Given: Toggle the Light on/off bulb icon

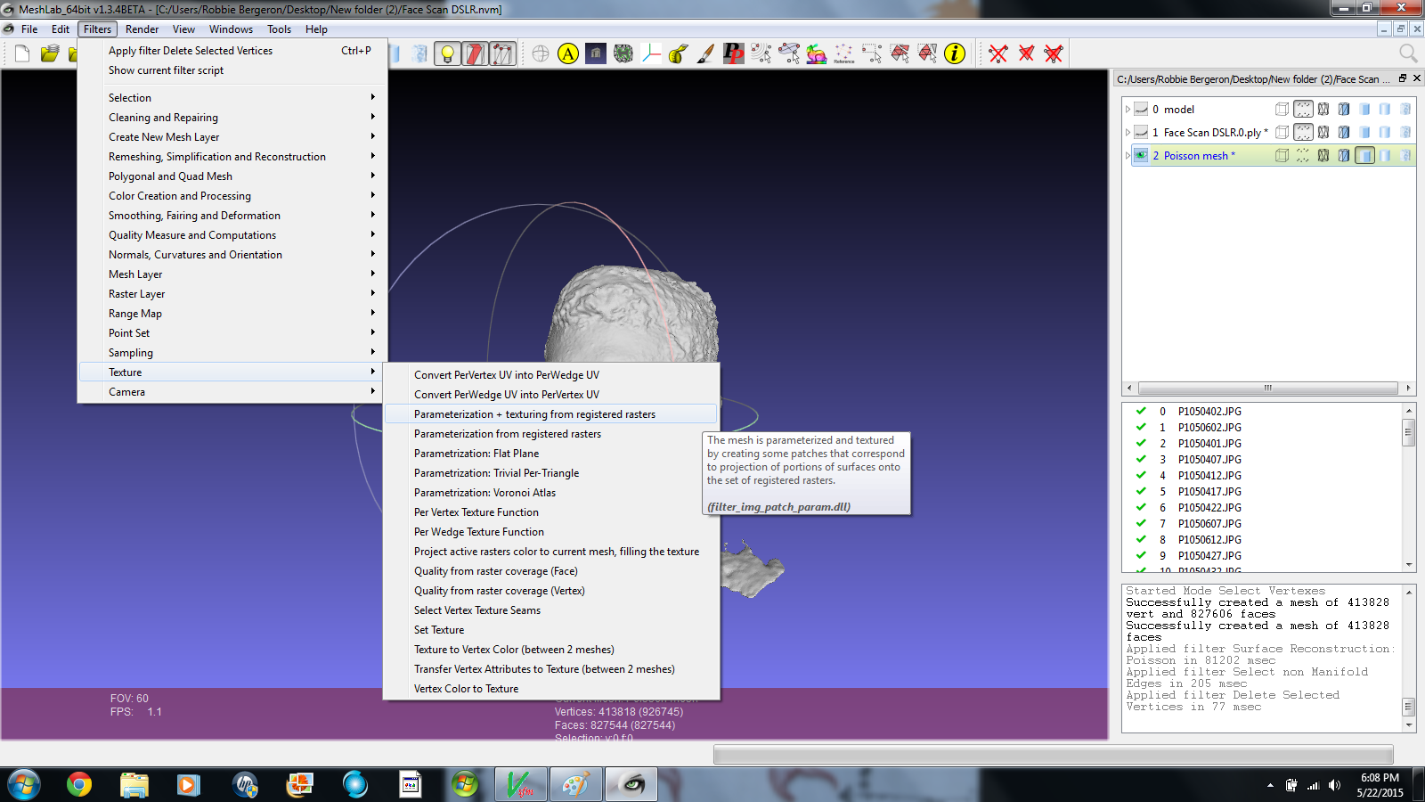Looking at the screenshot, I should [448, 54].
